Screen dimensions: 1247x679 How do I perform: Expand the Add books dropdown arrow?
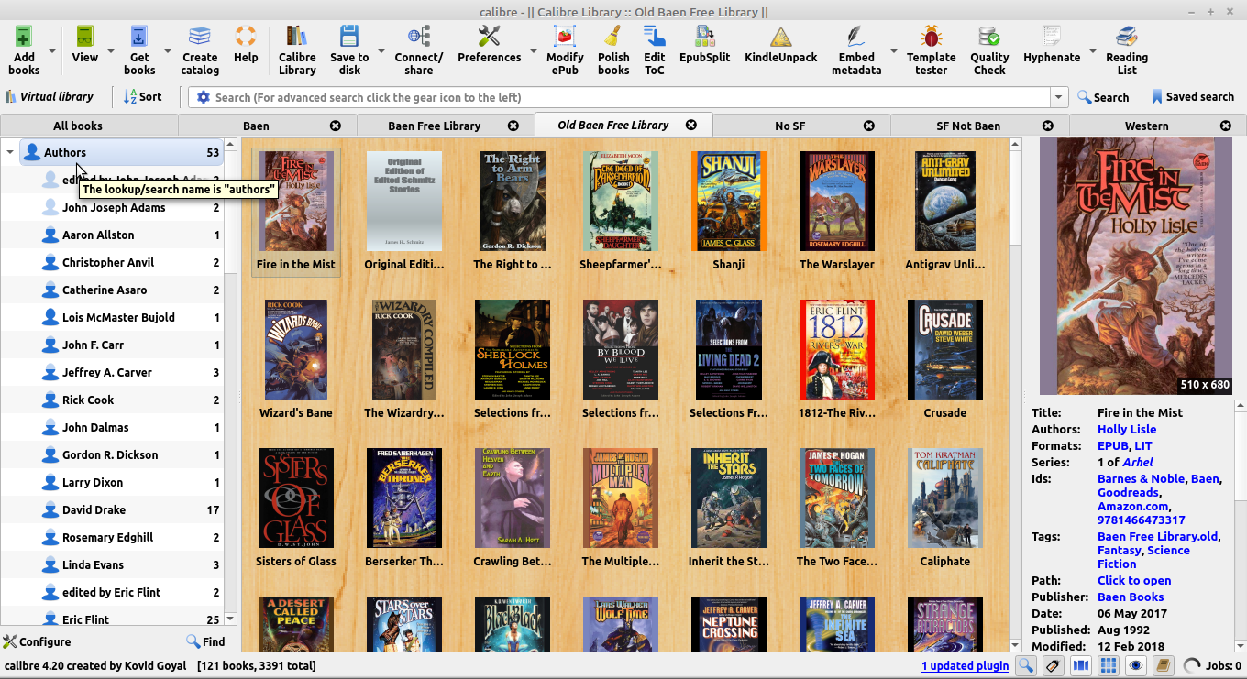point(52,51)
